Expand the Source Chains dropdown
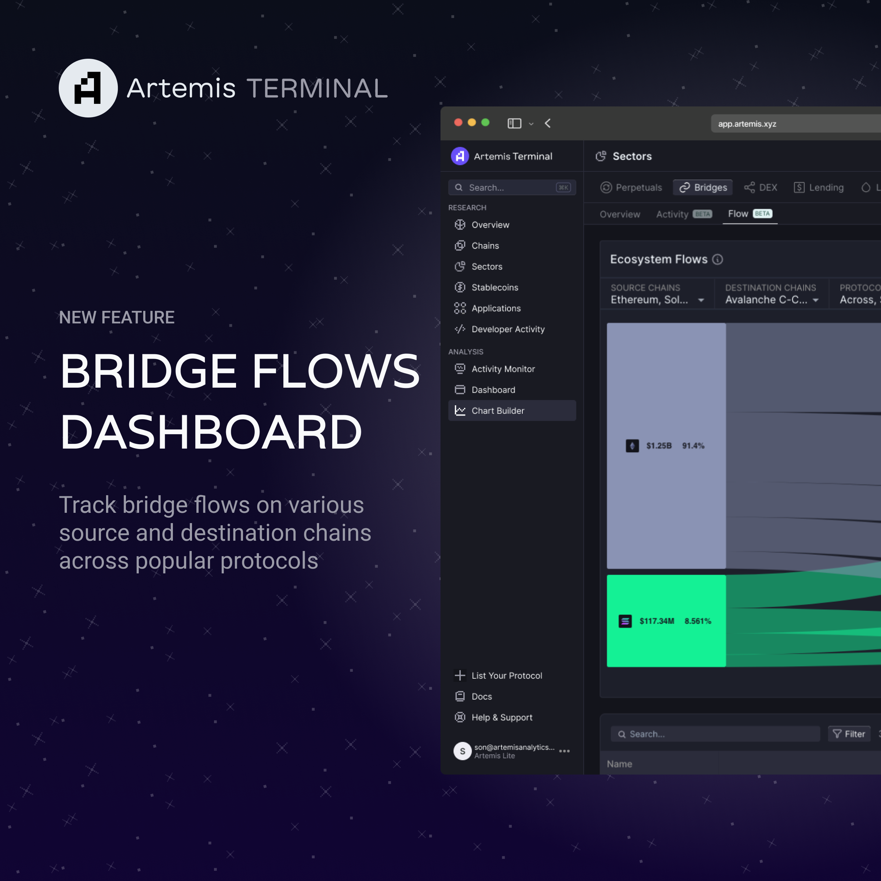This screenshot has height=881, width=881. (x=657, y=294)
